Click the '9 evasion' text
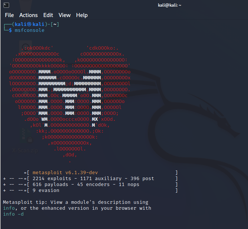 (x=46, y=190)
